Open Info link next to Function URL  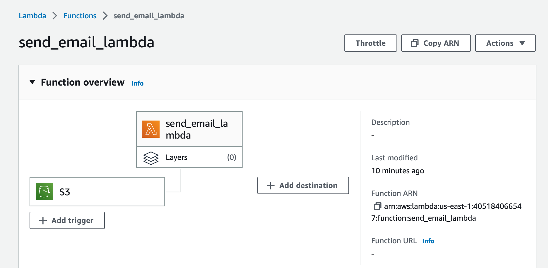pos(428,241)
